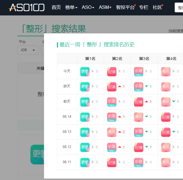Click the ASO100 logo

[x=27, y=7]
